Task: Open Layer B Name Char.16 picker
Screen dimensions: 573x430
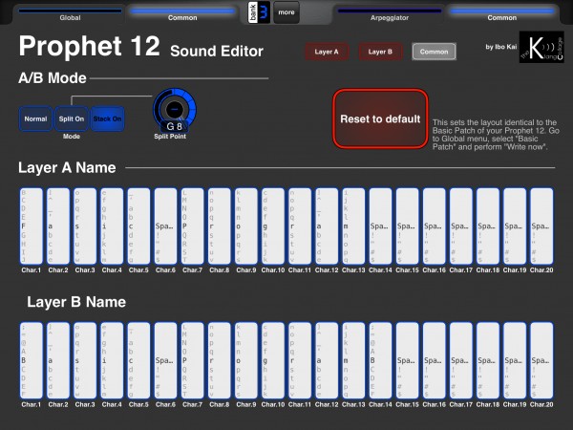Action: point(435,360)
